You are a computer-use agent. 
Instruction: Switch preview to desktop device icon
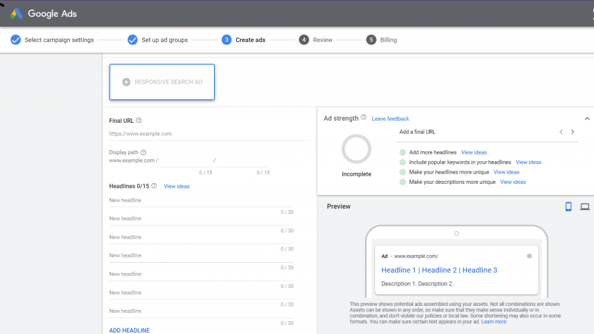pyautogui.click(x=584, y=206)
